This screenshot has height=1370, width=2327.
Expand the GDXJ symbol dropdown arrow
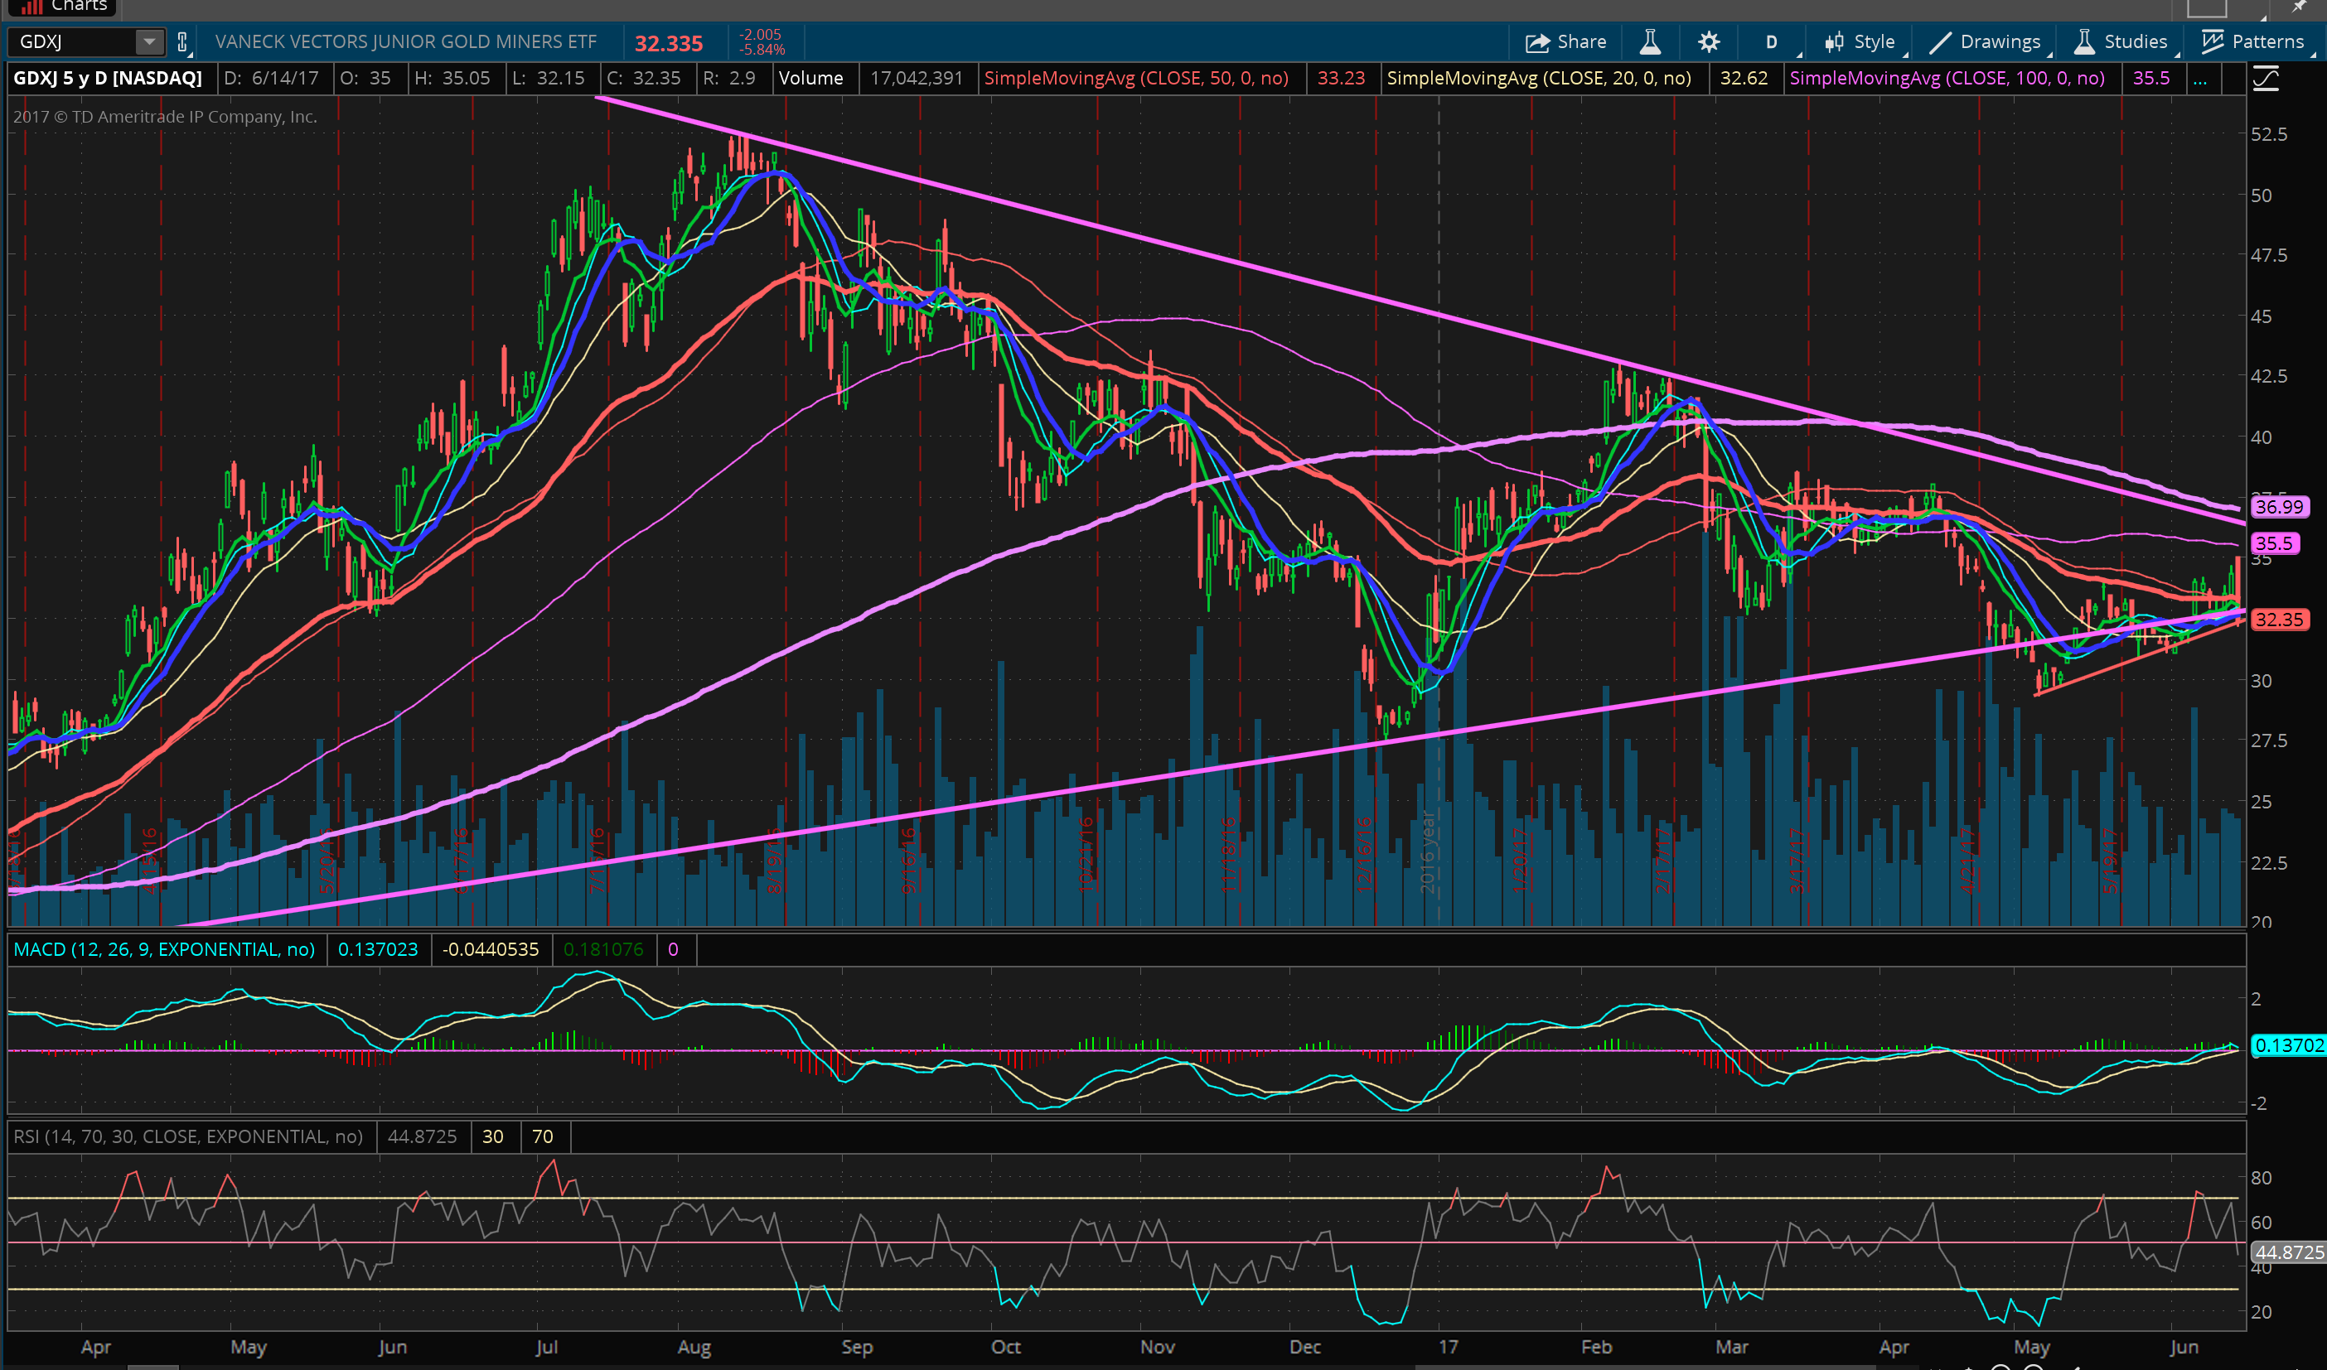click(148, 42)
